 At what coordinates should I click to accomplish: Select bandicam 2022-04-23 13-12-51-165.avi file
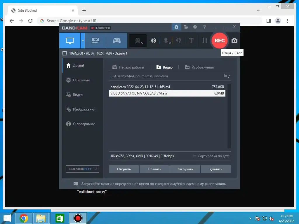tap(167, 87)
